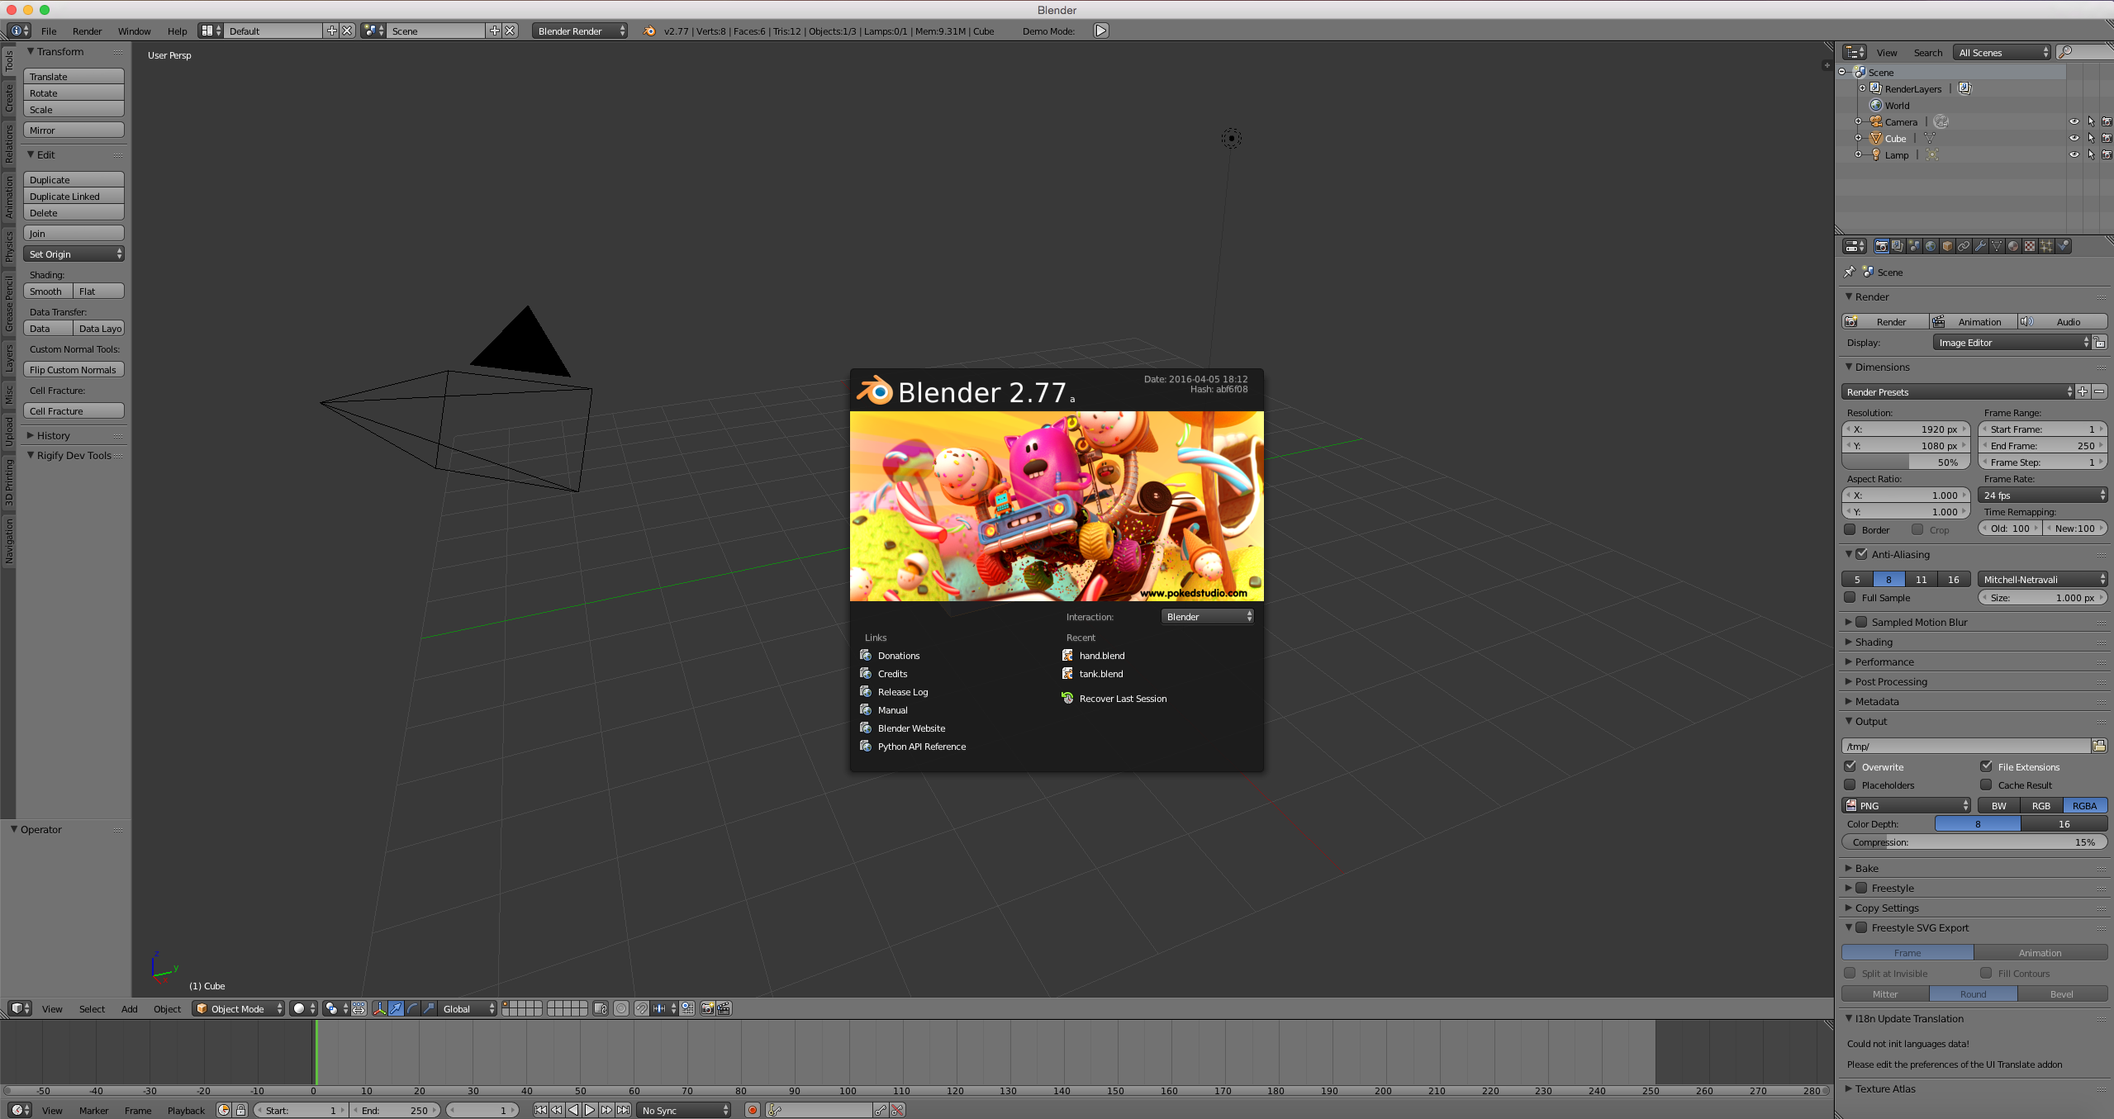Click the snap magnet icon
The width and height of the screenshot is (2114, 1119).
click(641, 1008)
